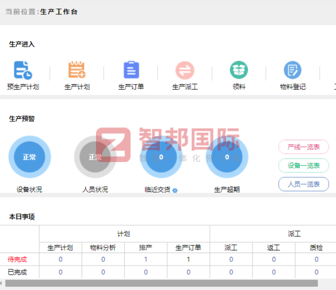
Task: Click the 待完成 row label
Action: (17, 259)
